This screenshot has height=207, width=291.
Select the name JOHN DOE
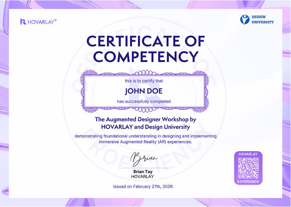click(x=143, y=91)
